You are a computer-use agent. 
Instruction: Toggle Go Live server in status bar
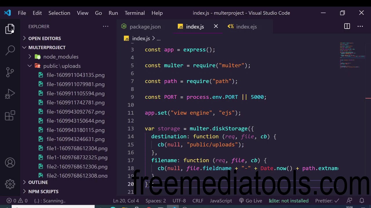point(250,201)
